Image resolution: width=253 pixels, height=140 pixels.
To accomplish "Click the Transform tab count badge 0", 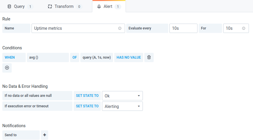I will click(x=79, y=7).
